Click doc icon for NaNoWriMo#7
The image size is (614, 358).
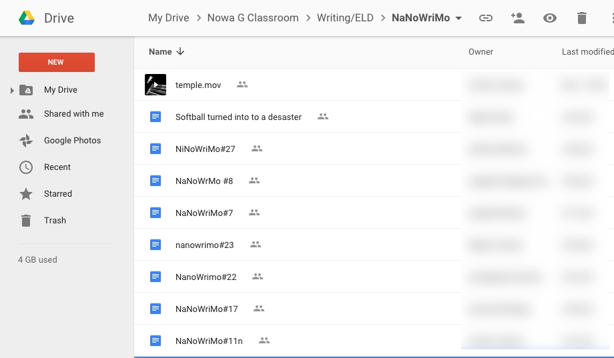[156, 213]
